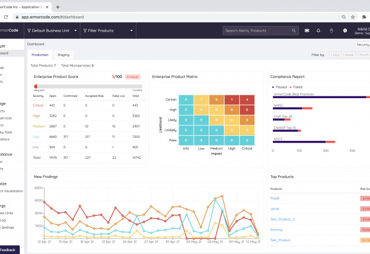Open notifications bell
Viewport: 370px width, 254px height.
coord(319,31)
